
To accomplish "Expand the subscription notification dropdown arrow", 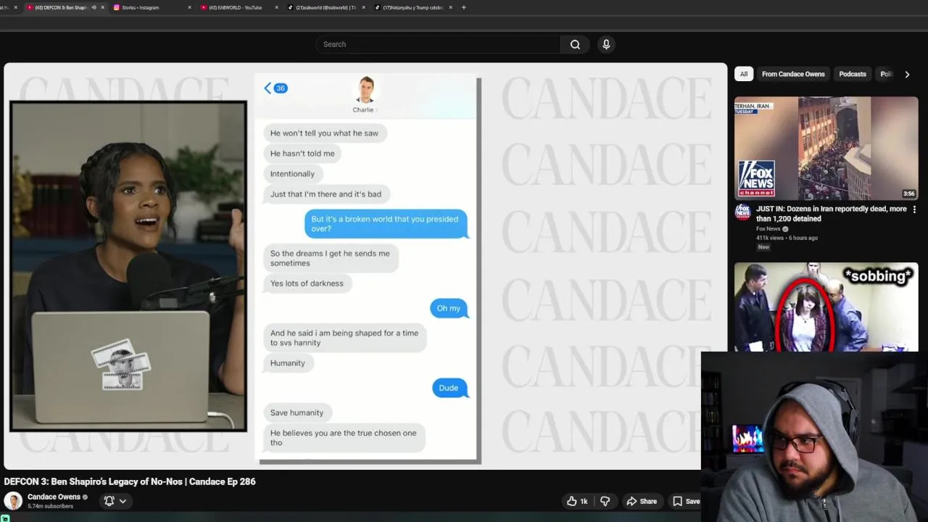I will [x=123, y=501].
